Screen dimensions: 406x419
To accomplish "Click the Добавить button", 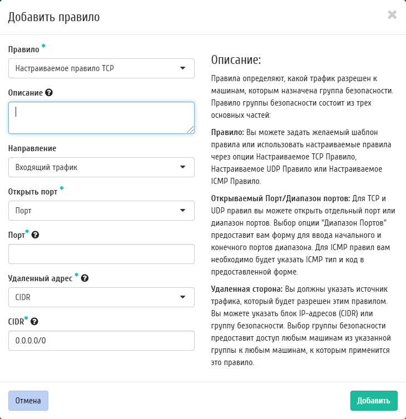I will pyautogui.click(x=374, y=401).
